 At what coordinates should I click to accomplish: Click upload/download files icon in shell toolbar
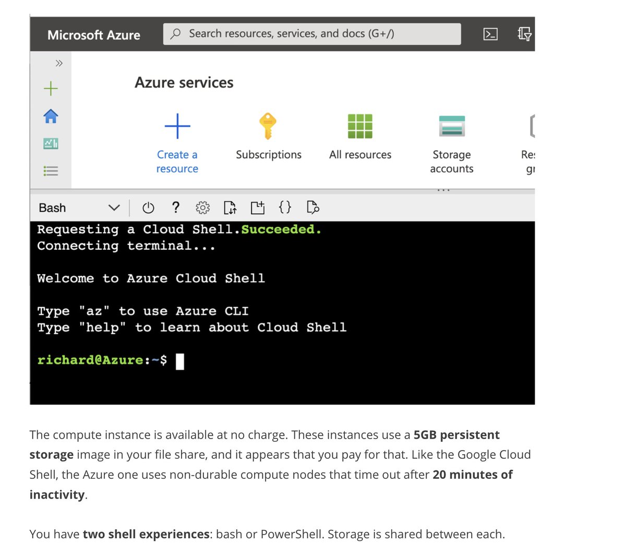[x=230, y=208]
